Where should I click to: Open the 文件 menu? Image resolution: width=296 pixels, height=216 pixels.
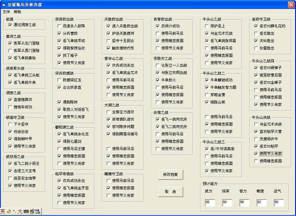(6, 12)
